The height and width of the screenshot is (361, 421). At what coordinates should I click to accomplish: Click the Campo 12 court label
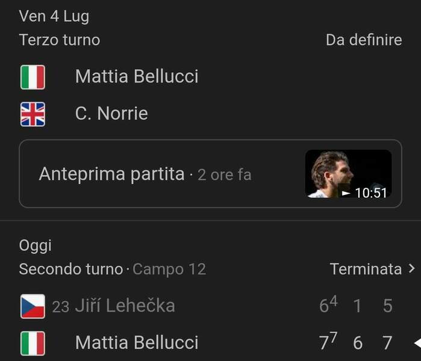click(169, 269)
